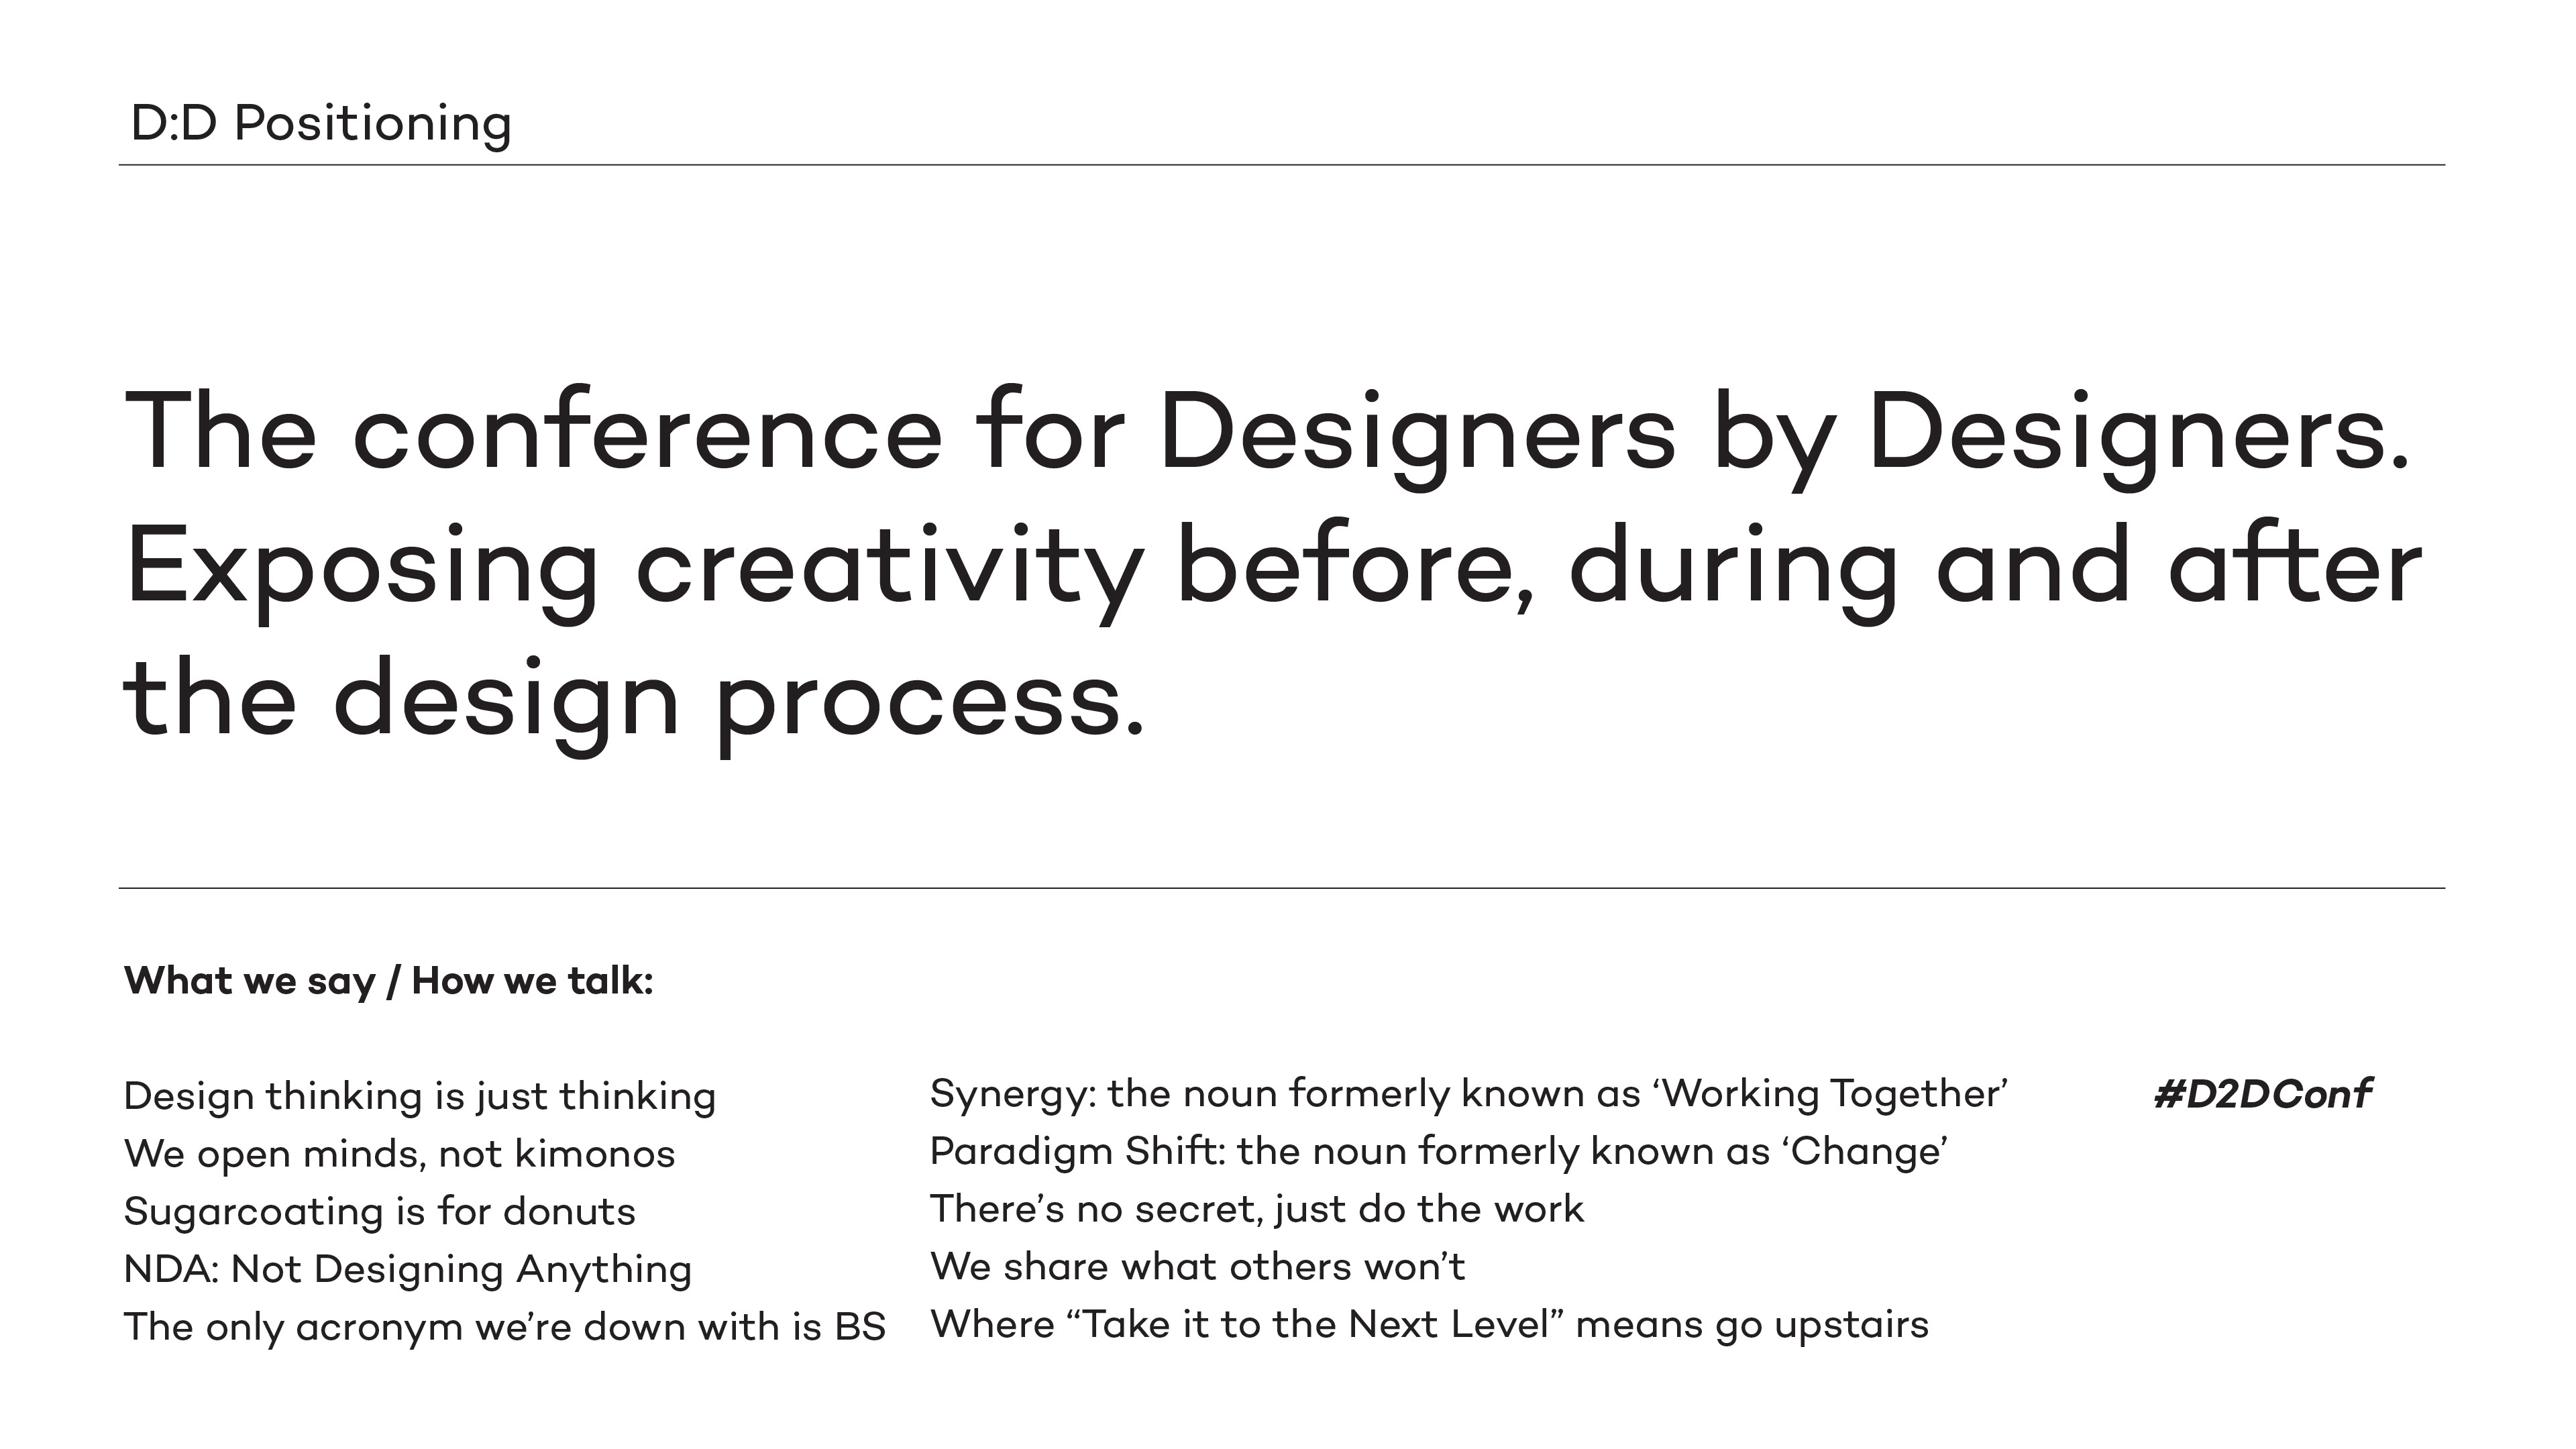Viewport: 2576px width, 1449px height.
Task: Click "Design thinking is just thinking" line
Action: point(420,1096)
